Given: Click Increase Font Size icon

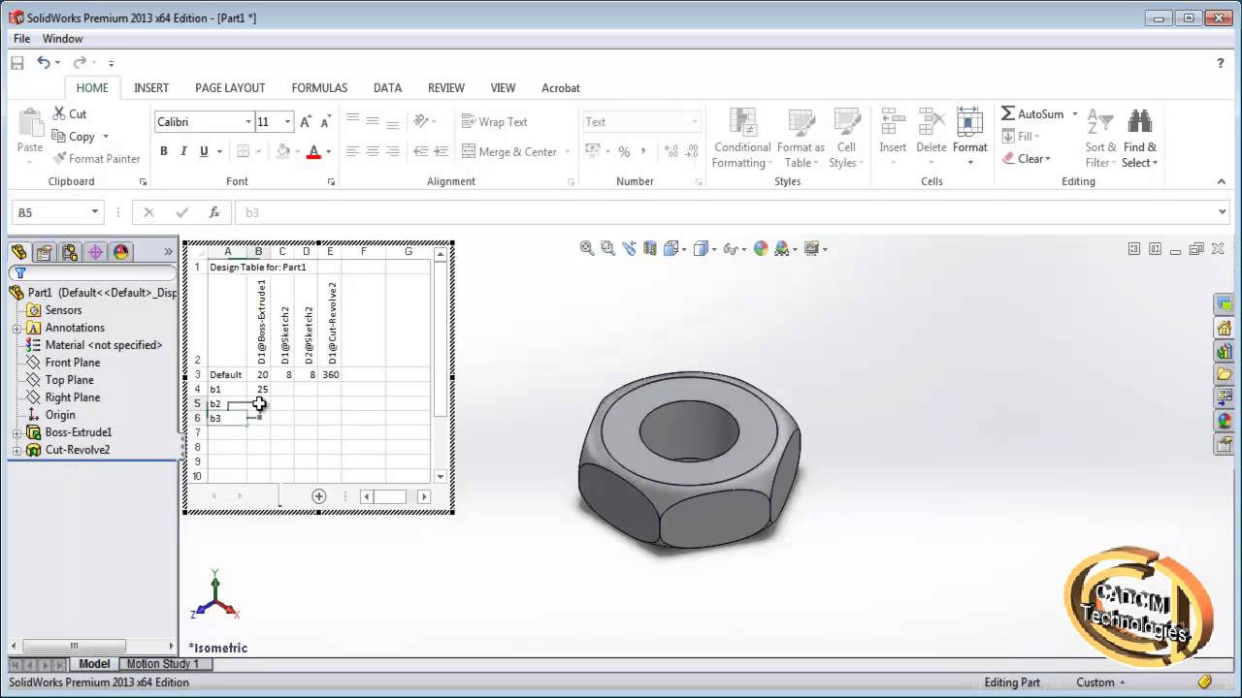Looking at the screenshot, I should click(x=306, y=122).
